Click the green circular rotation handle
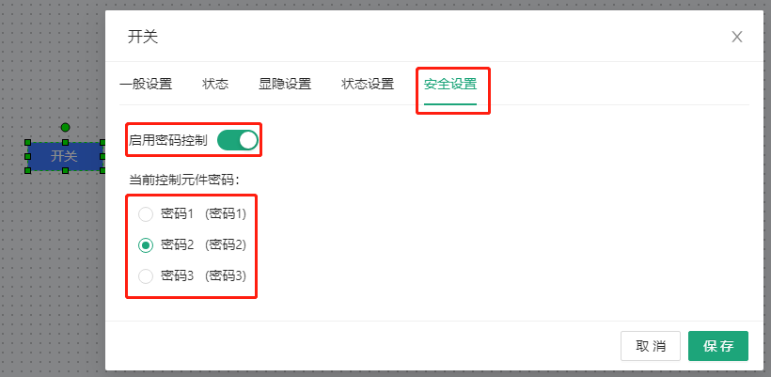Image resolution: width=771 pixels, height=377 pixels. [65, 127]
